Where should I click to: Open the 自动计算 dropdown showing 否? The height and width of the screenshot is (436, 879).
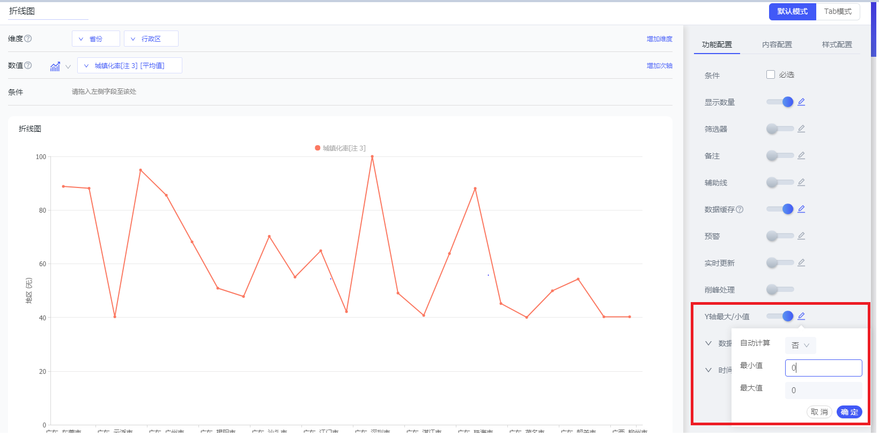pos(800,345)
